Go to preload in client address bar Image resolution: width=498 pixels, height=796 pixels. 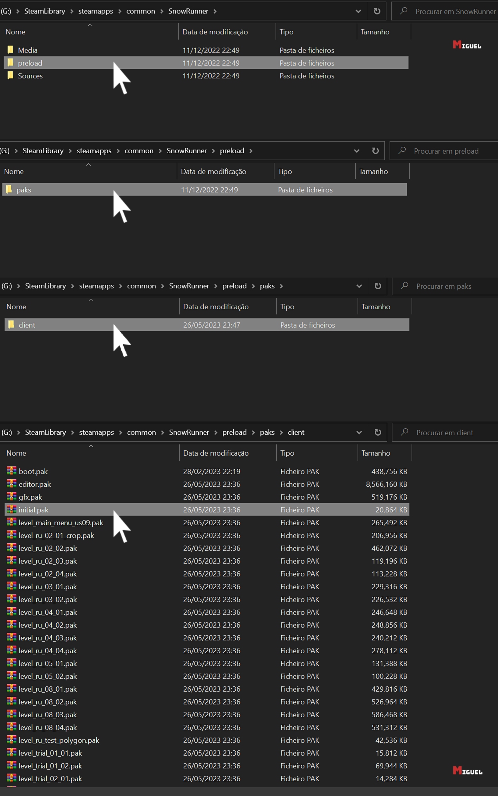234,432
